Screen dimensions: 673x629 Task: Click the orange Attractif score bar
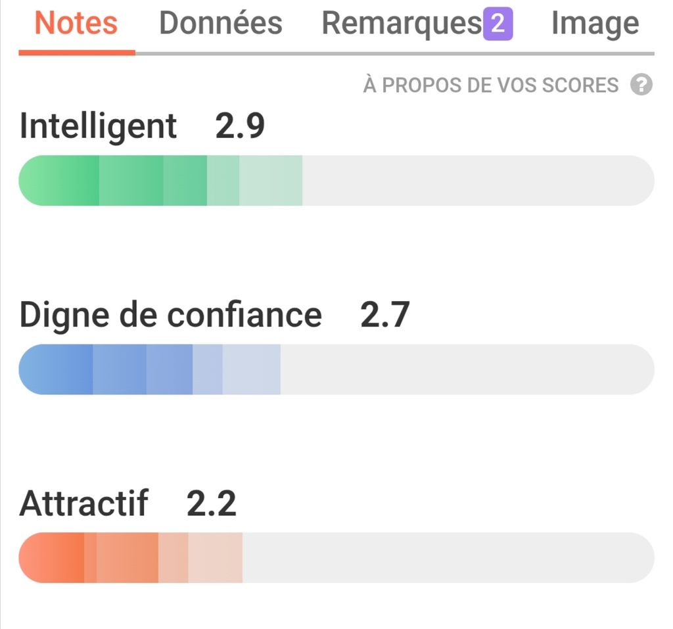tap(131, 558)
